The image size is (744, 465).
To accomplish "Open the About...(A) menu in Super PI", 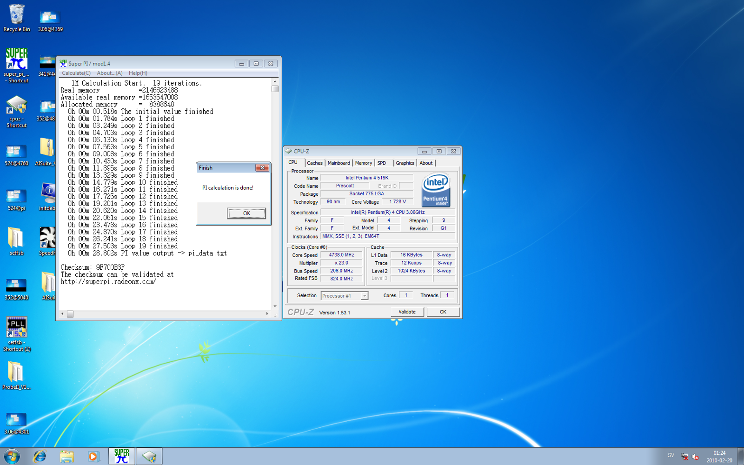I will (110, 73).
